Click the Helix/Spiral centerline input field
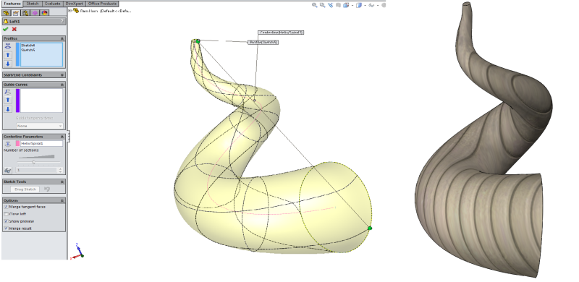This screenshot has width=579, height=282. click(41, 144)
